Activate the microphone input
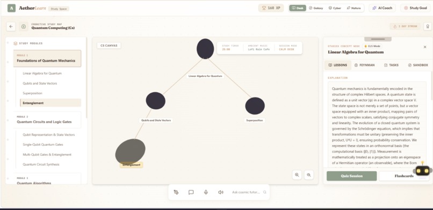Viewport: 433px width, 210px height. 206,192
